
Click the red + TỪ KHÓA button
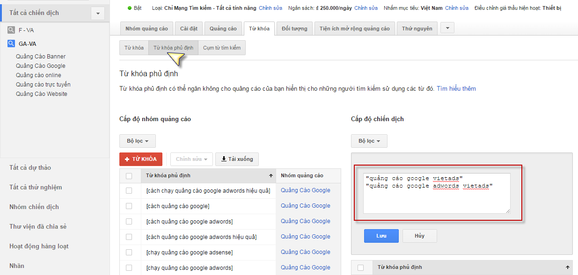(x=141, y=159)
